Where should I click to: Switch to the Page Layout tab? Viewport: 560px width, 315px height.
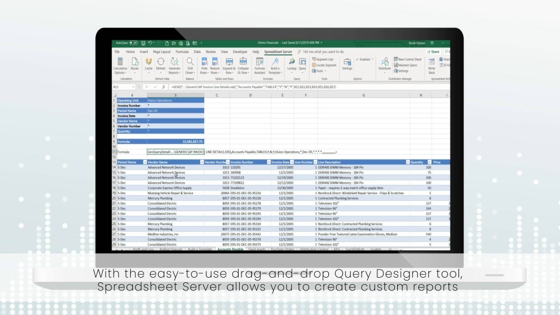(162, 52)
